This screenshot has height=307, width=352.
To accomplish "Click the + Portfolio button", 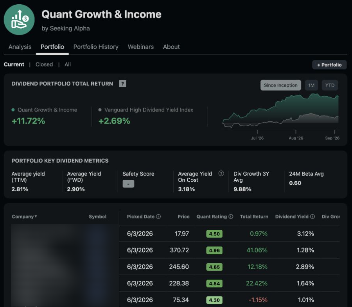I will coord(329,65).
